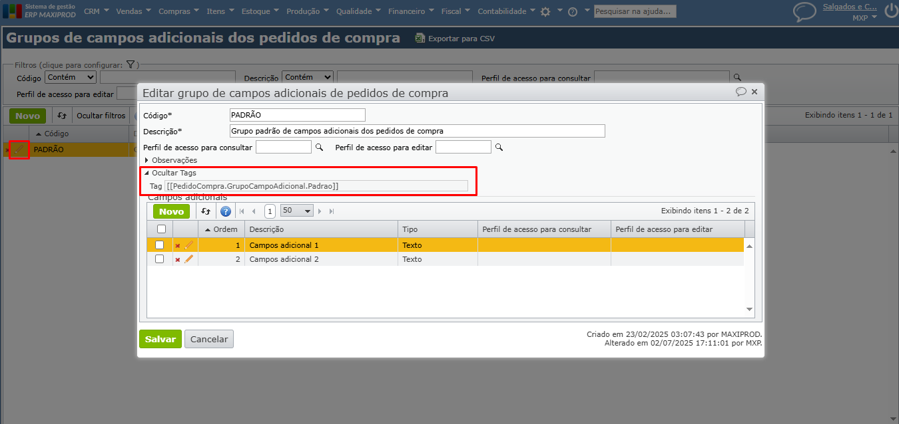Open the Descrição Contém filter dropdown
The width and height of the screenshot is (899, 424).
(307, 77)
